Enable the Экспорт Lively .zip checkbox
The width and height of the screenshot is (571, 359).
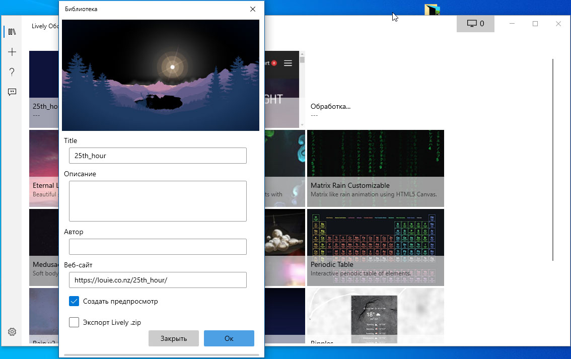pos(74,322)
